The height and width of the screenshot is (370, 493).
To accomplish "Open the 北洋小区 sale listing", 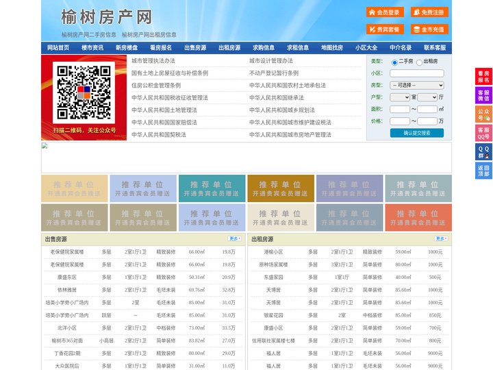I will 67,328.
